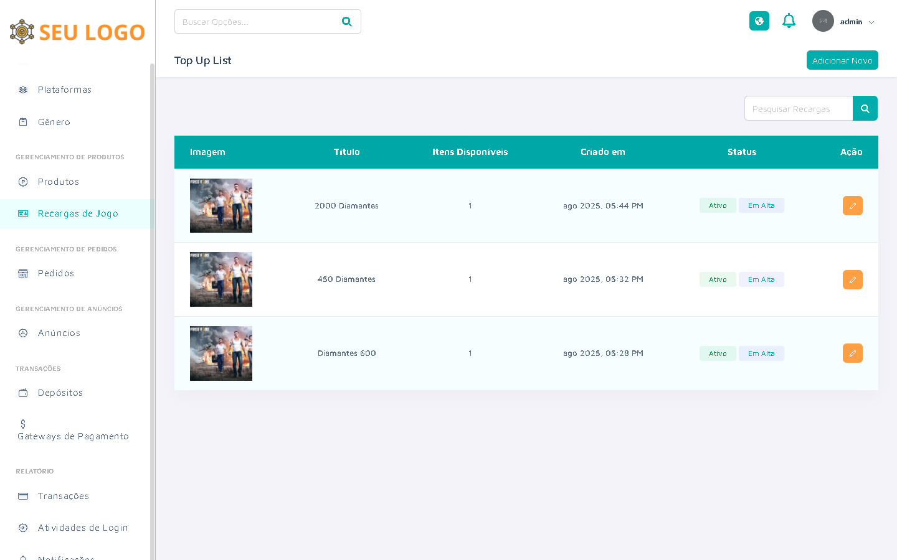This screenshot has height=560, width=897.
Task: Navigate to Gateways de Pagamento
Action: pos(73,436)
